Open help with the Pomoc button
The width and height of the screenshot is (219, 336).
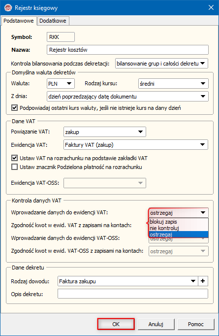pos(196,324)
